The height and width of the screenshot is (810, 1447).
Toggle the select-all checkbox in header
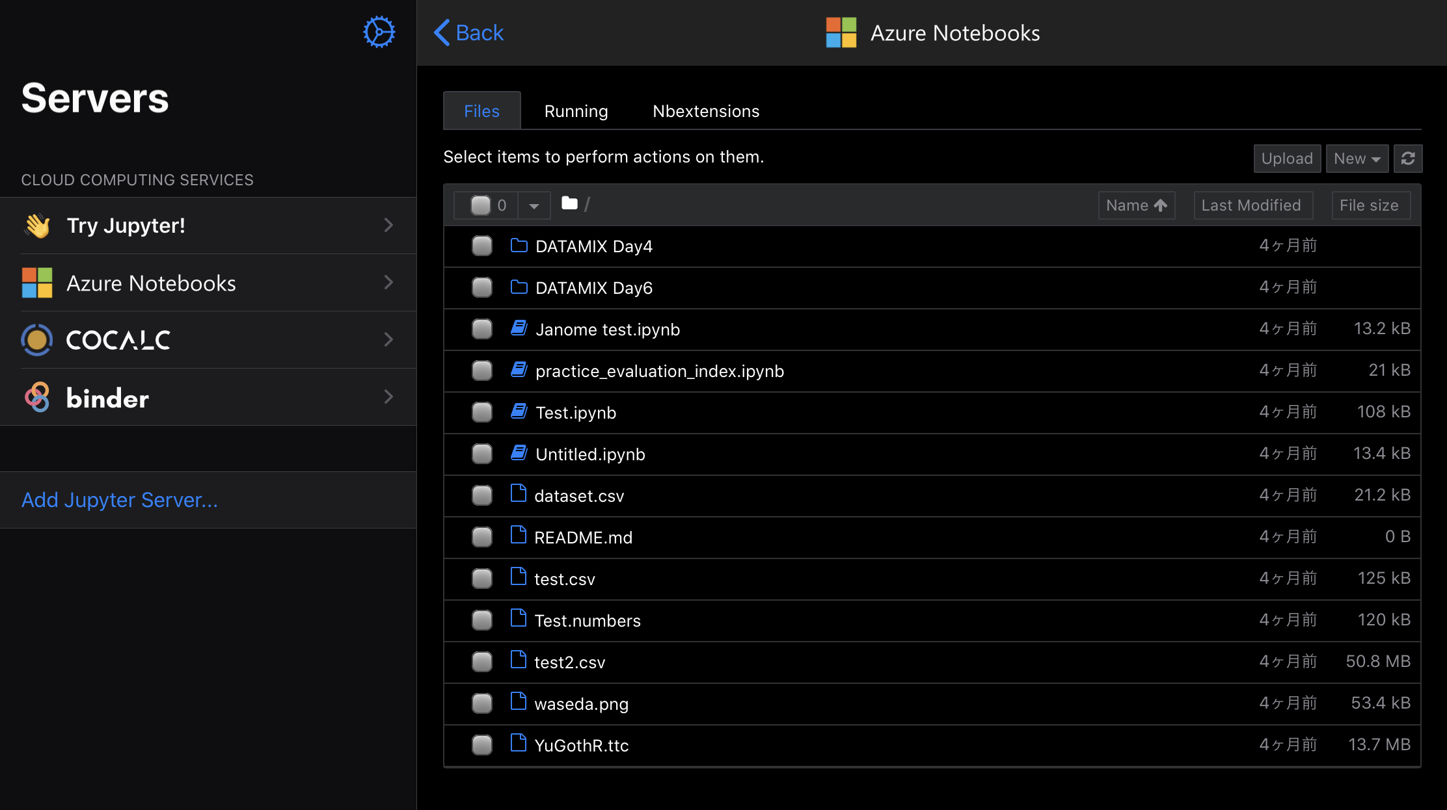pos(481,205)
